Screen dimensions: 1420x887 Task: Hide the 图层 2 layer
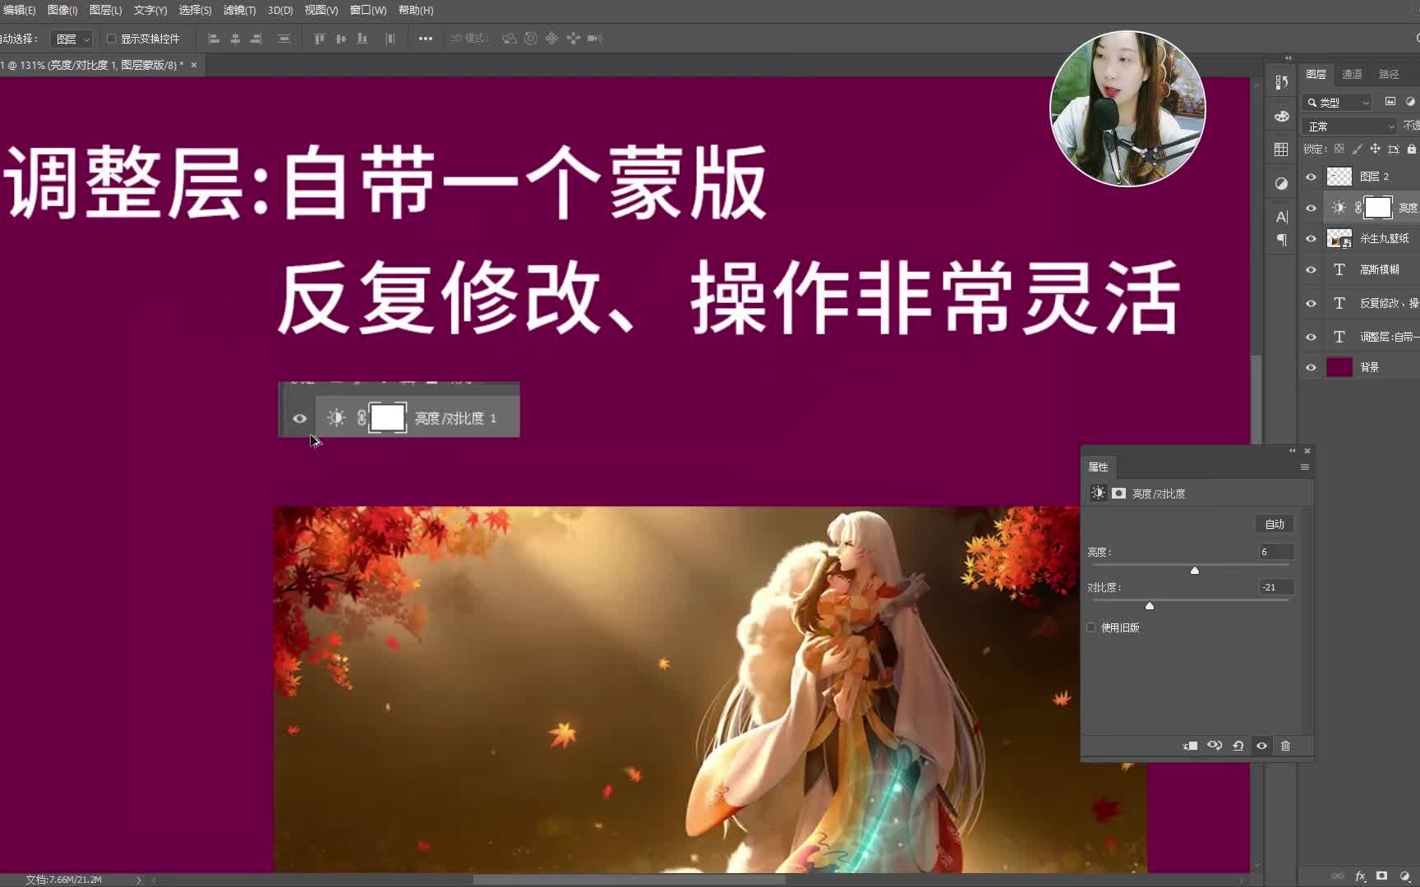point(1311,177)
